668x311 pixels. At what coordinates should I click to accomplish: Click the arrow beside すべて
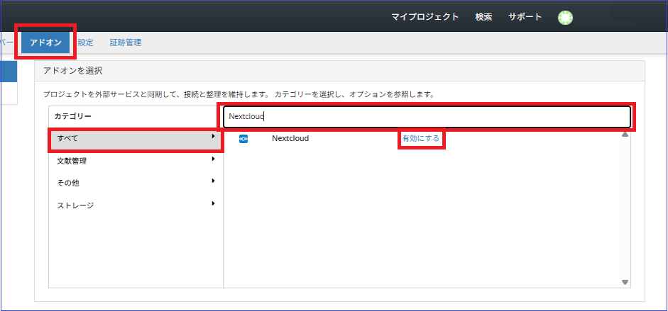click(213, 137)
